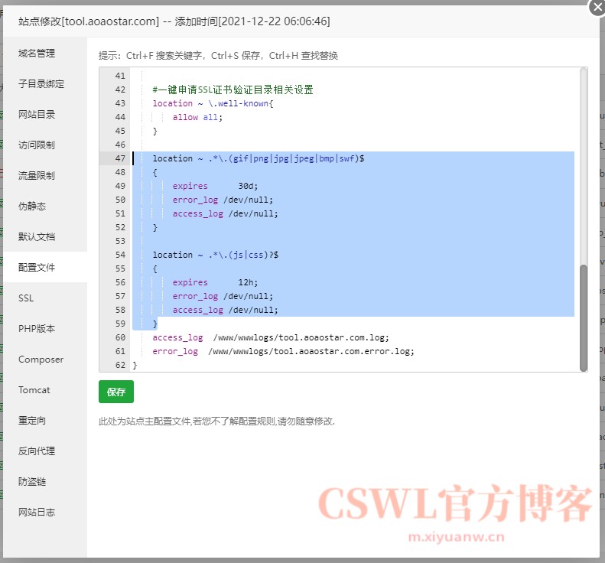Open 域名管理 in the sidebar
605x563 pixels.
tap(37, 54)
